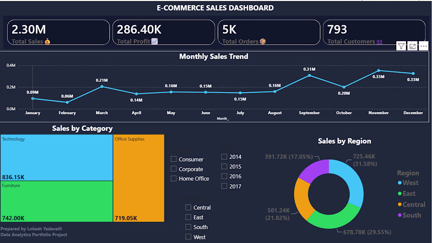Click the E-COMMERCE SALES DASHBOARD heading

click(x=215, y=8)
